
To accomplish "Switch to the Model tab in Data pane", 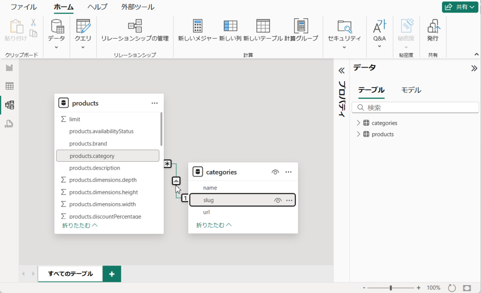I will [411, 90].
